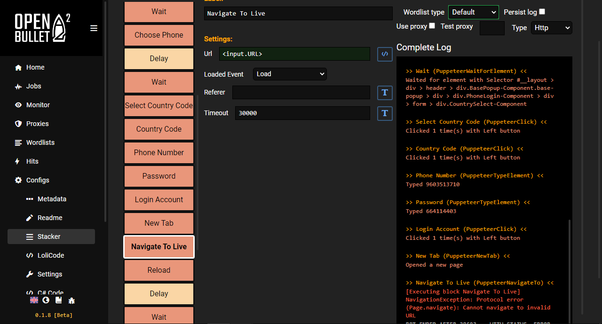Expand the proxy Type dropdown
Image resolution: width=602 pixels, height=324 pixels.
(551, 28)
